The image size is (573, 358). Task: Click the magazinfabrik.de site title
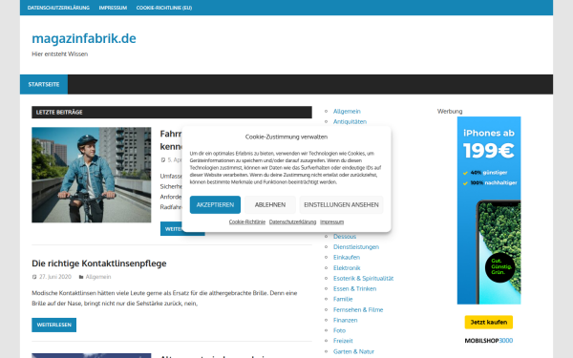pyautogui.click(x=84, y=38)
